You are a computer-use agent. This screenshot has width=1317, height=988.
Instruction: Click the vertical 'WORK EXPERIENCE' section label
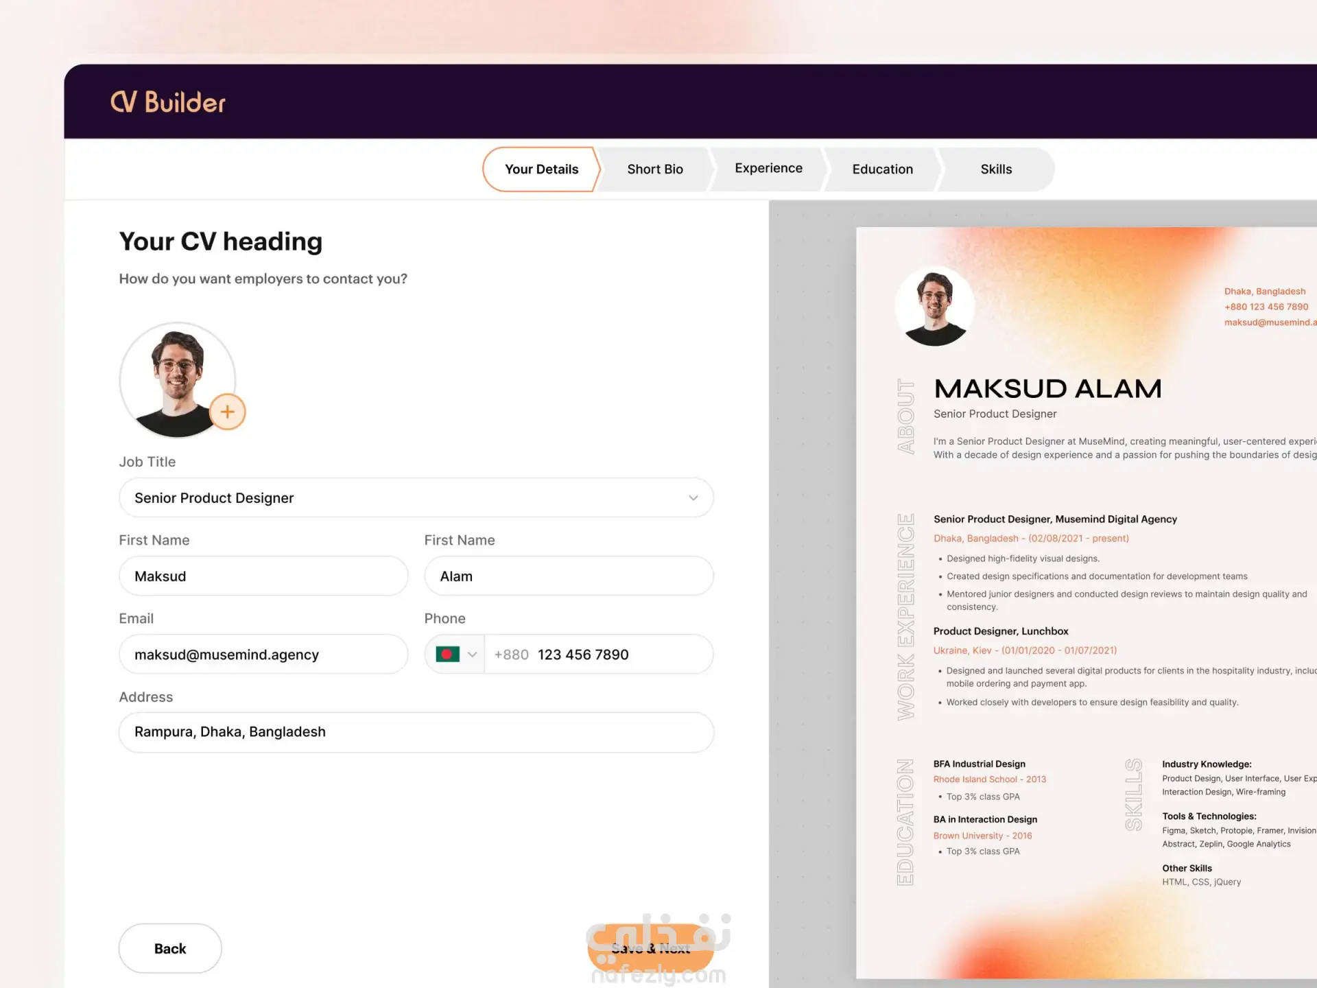[906, 617]
